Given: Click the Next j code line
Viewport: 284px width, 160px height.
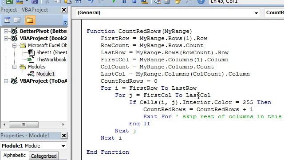Looking at the screenshot, I should click(x=125, y=131).
